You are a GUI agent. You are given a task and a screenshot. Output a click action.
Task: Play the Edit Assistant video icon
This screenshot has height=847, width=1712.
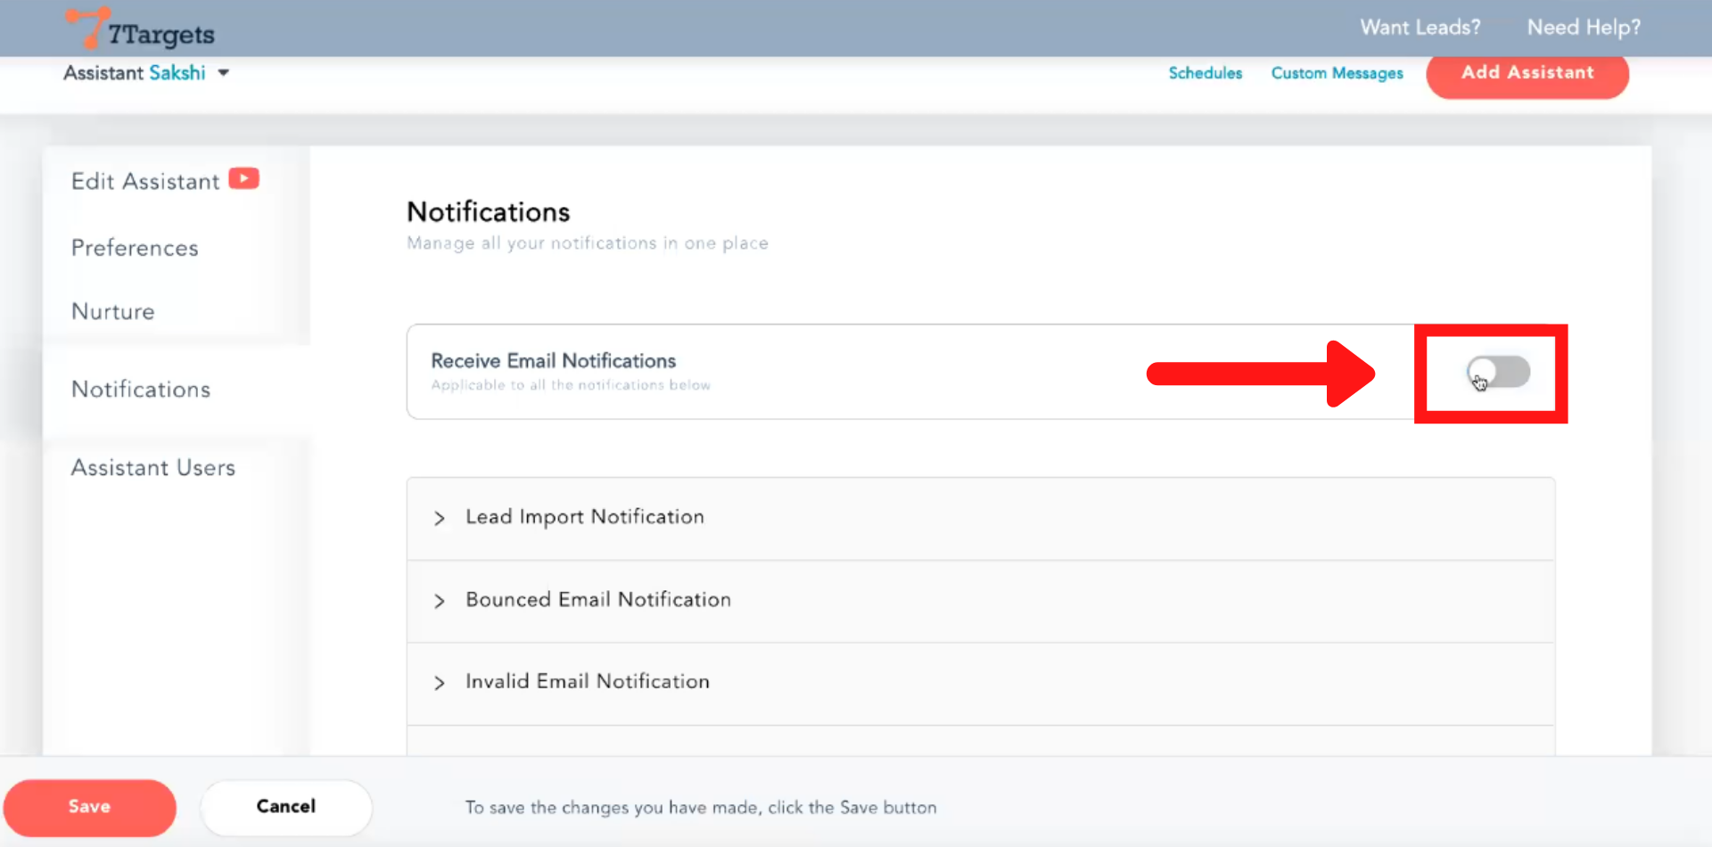tap(243, 179)
